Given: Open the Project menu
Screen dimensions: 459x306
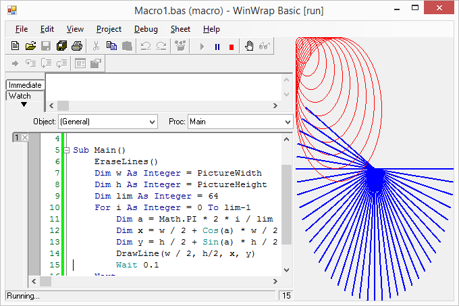Looking at the screenshot, I should click(109, 29).
